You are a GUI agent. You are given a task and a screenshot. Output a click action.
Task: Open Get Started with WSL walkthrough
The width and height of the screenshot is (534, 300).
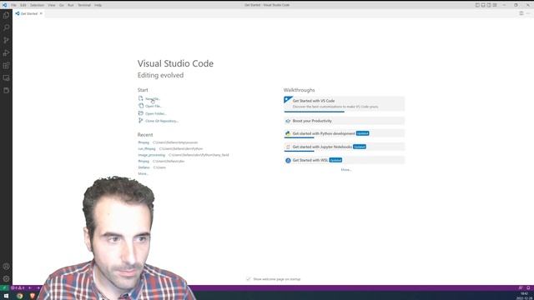(345, 160)
